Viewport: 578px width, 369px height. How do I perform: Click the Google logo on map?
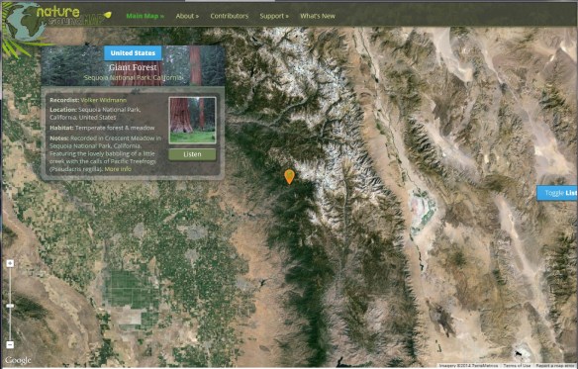pos(18,360)
